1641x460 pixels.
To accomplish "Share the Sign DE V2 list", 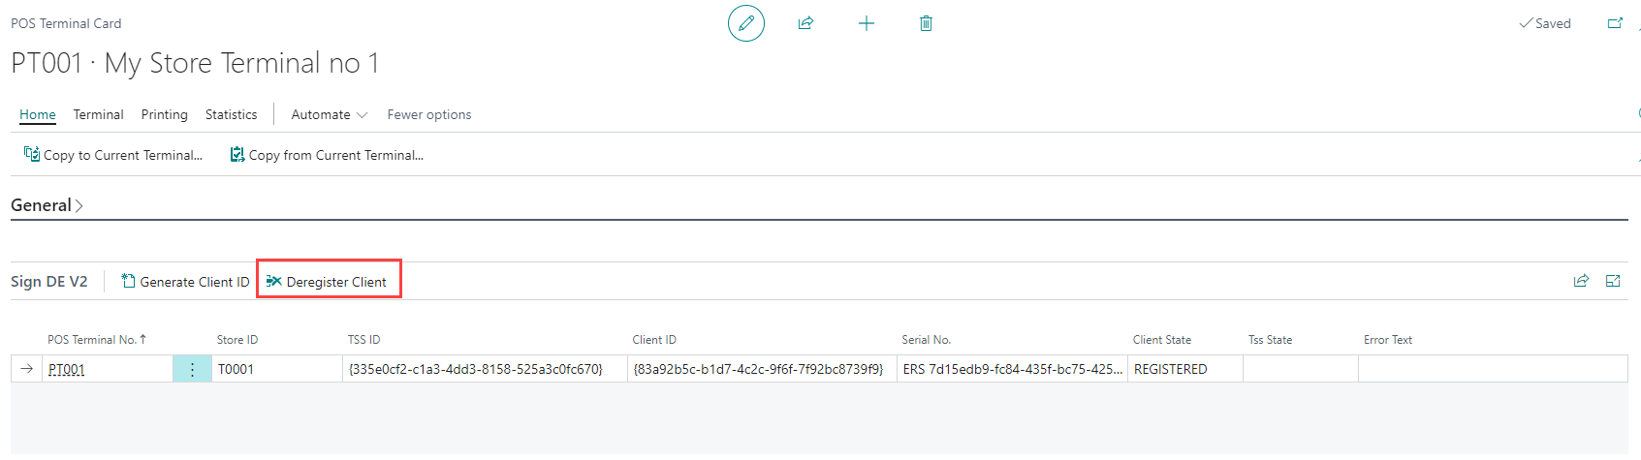I will pyautogui.click(x=1581, y=281).
